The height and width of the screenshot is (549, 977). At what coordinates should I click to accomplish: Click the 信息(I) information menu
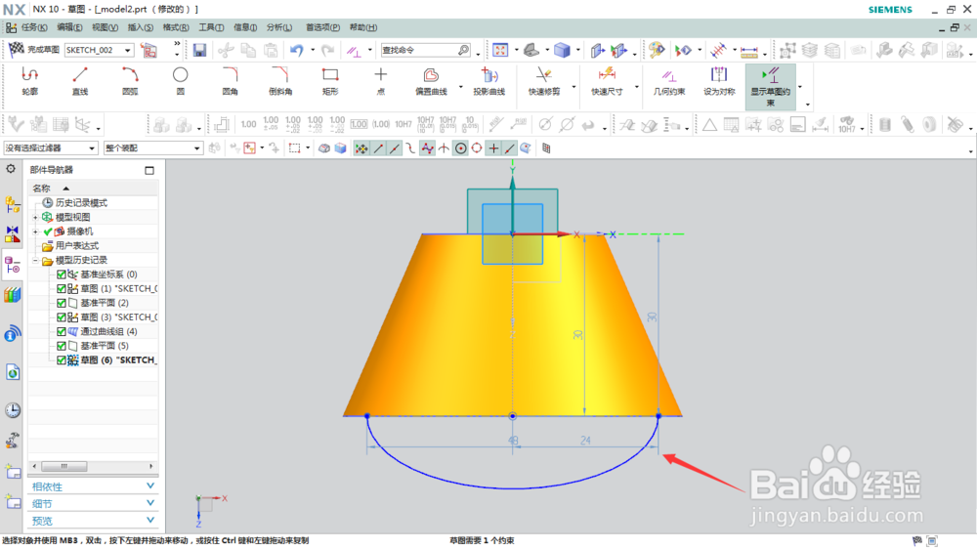[x=245, y=27]
